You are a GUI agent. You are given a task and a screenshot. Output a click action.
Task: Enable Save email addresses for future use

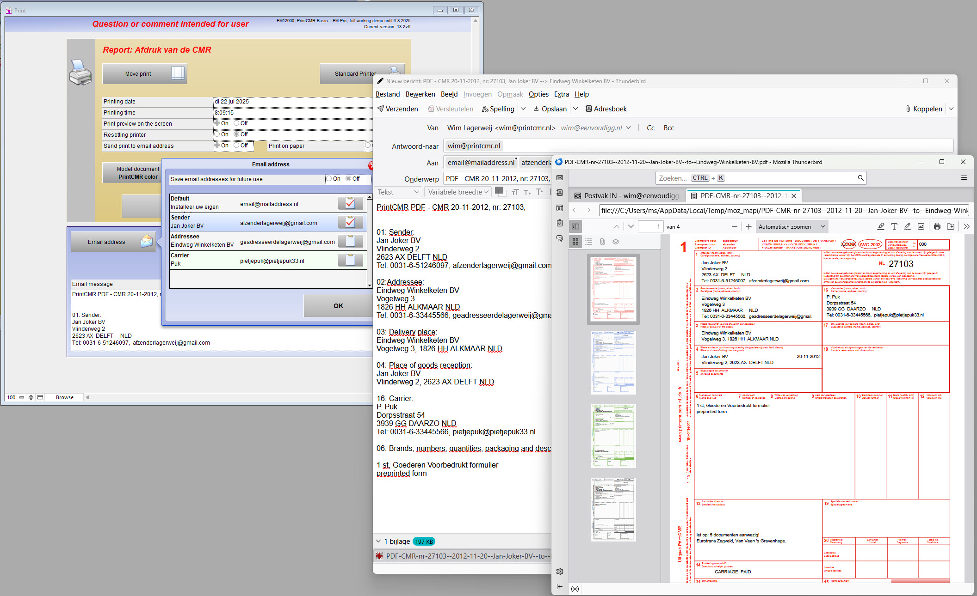point(329,179)
